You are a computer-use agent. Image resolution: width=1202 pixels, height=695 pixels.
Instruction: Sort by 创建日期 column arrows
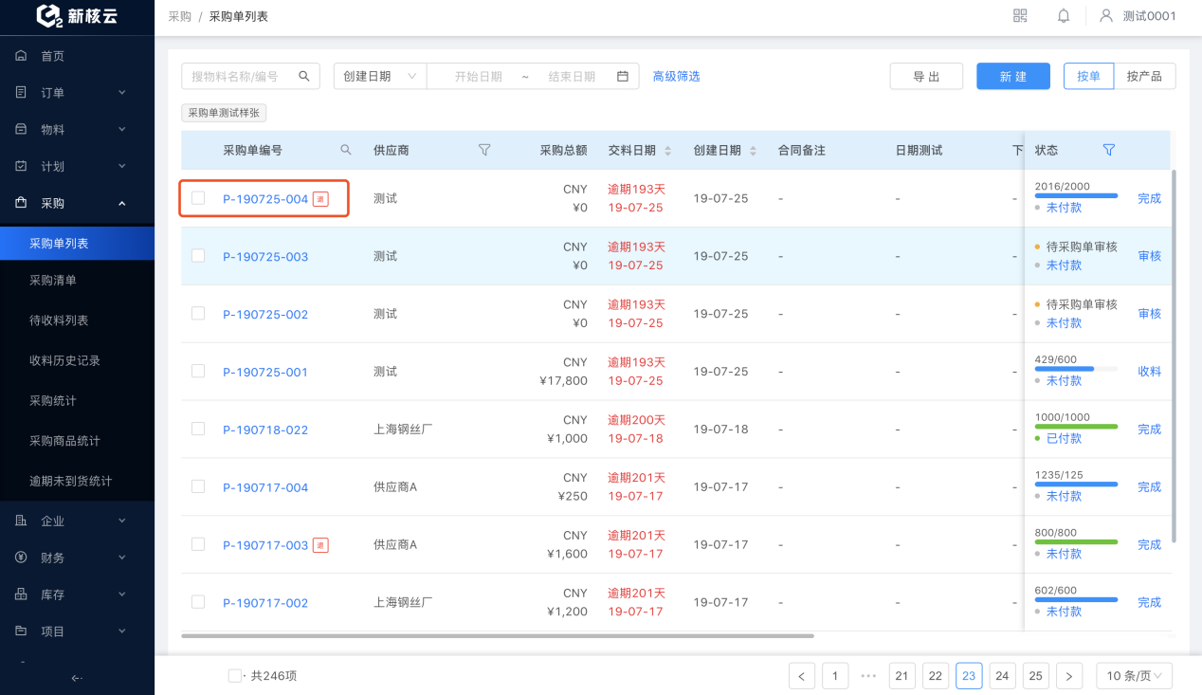(754, 151)
